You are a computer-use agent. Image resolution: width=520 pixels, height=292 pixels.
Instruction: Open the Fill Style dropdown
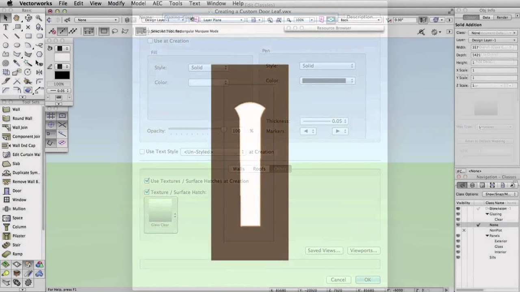208,68
